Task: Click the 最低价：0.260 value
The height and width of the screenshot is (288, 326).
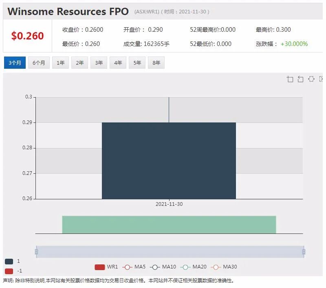Action: pos(81,44)
